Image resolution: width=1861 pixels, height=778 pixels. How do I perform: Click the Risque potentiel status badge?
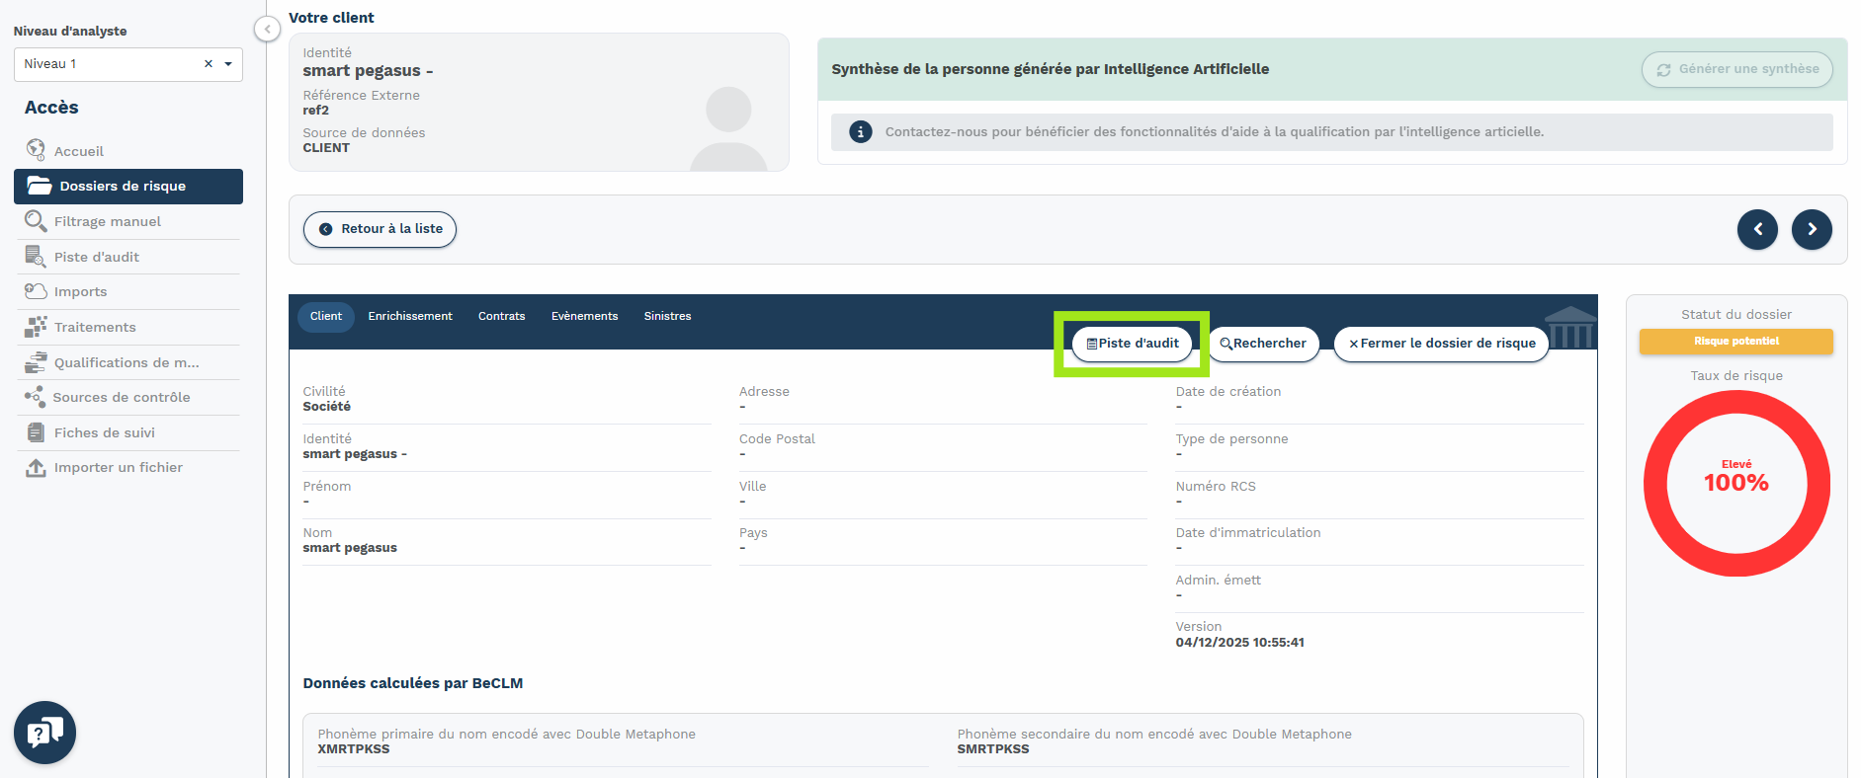tap(1735, 342)
